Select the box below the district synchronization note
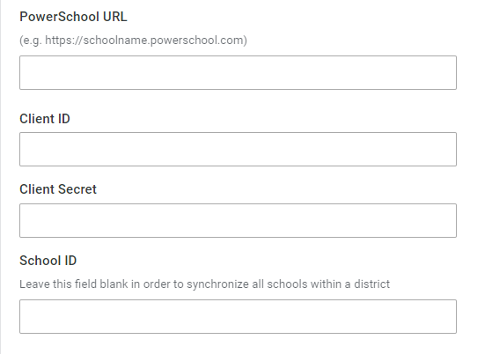Viewport: 492px width, 354px height. point(238,316)
